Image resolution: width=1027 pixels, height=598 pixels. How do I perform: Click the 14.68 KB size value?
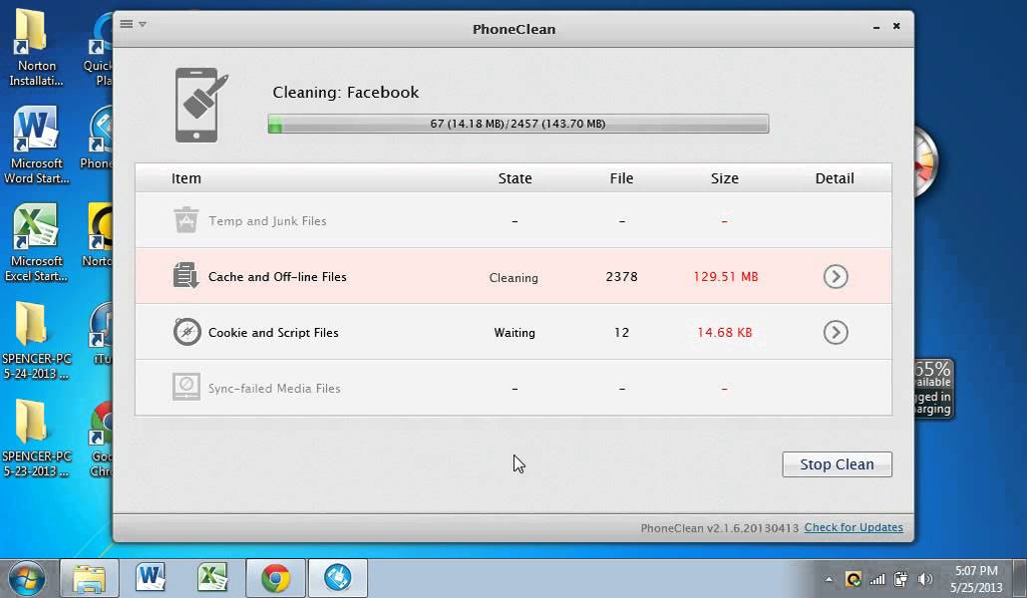click(x=725, y=332)
